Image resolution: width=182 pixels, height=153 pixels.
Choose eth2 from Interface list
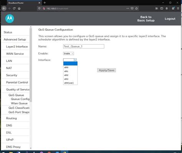click(x=70, y=75)
